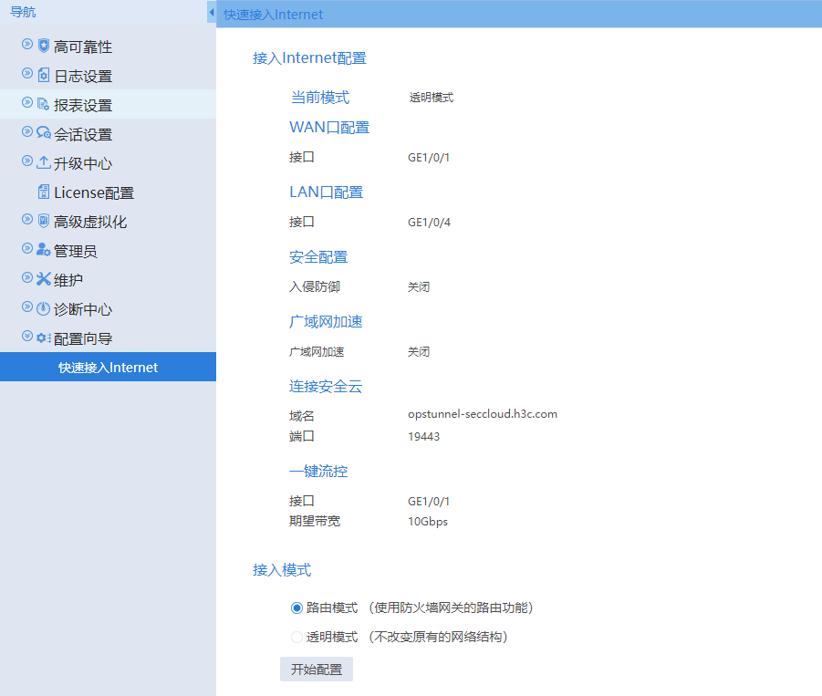Click the bandwidth value 10Gbps
822x696 pixels.
(428, 522)
